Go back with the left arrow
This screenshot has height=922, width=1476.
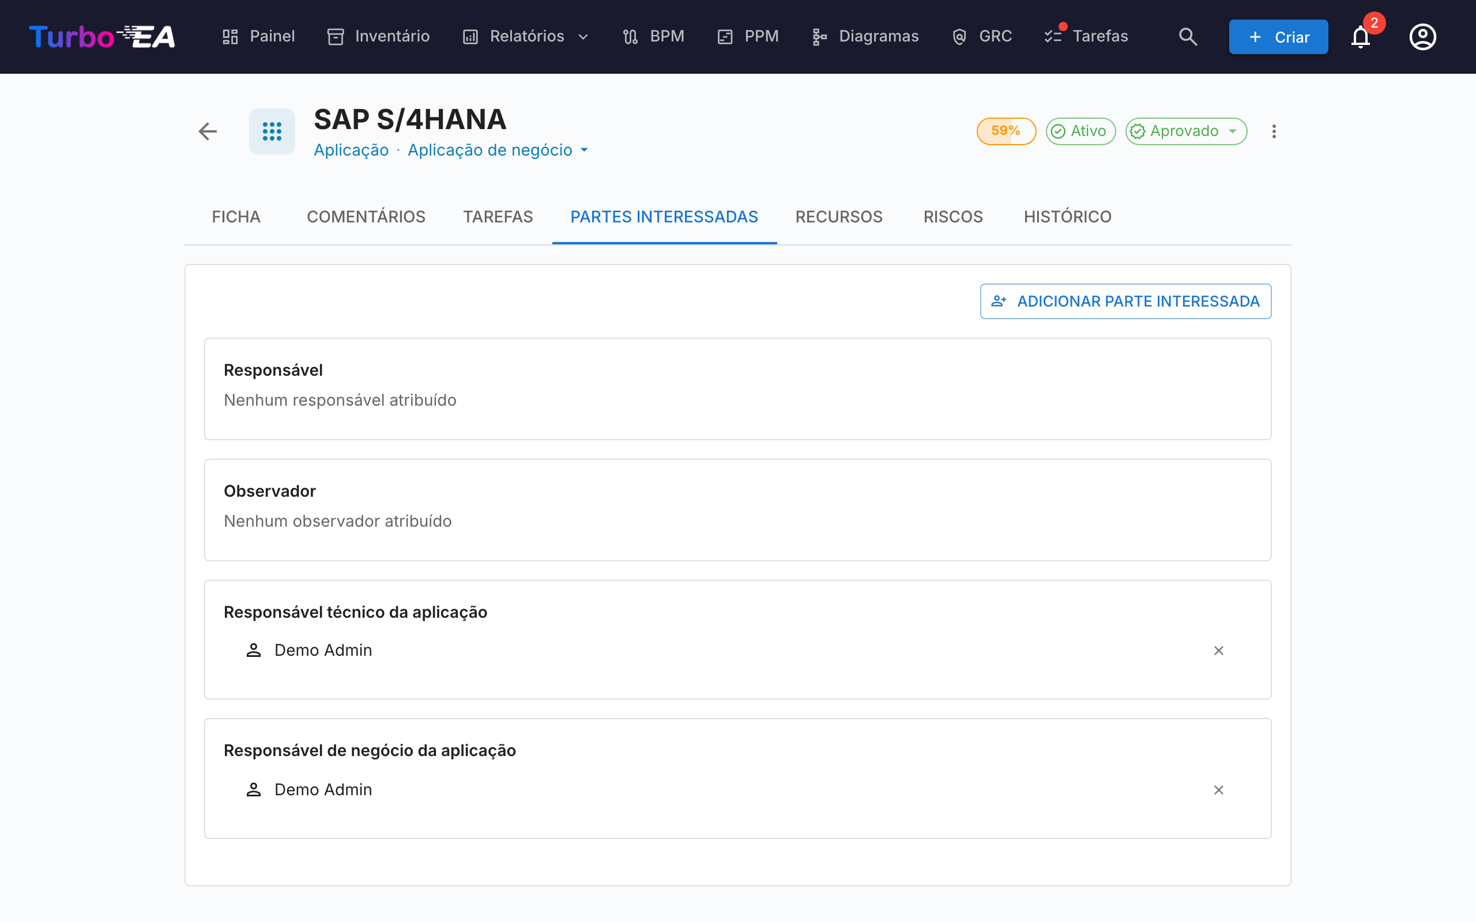click(208, 131)
